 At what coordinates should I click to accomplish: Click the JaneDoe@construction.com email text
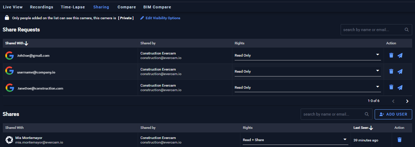pos(40,89)
